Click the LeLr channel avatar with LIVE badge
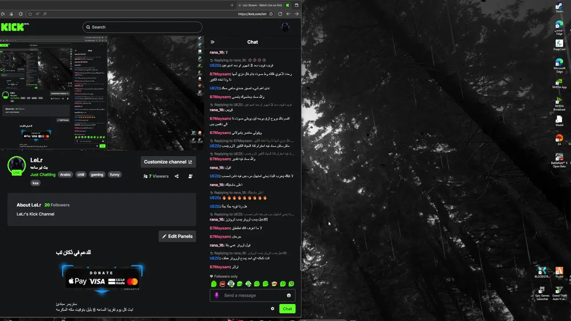571x321 pixels. (x=17, y=166)
